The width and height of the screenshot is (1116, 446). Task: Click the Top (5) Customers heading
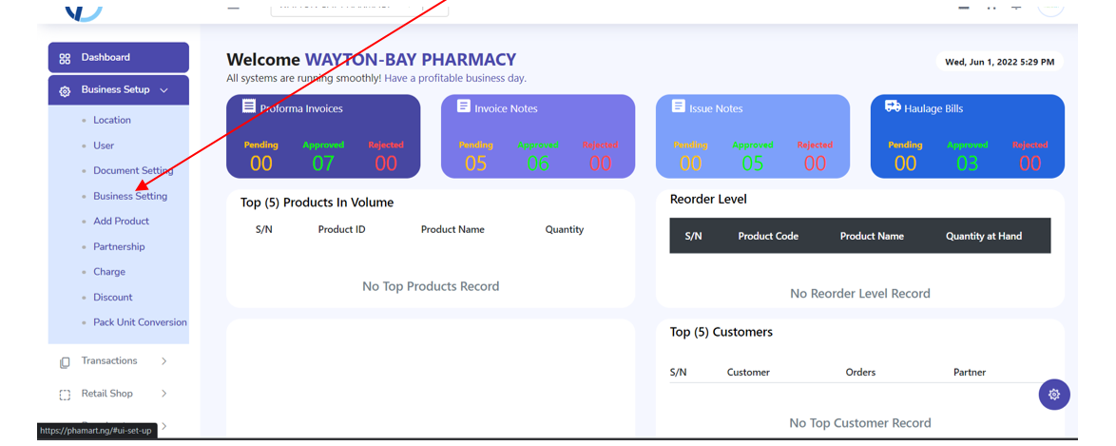(721, 332)
